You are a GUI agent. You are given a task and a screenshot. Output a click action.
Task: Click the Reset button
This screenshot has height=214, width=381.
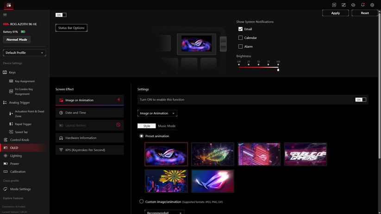coord(365,13)
